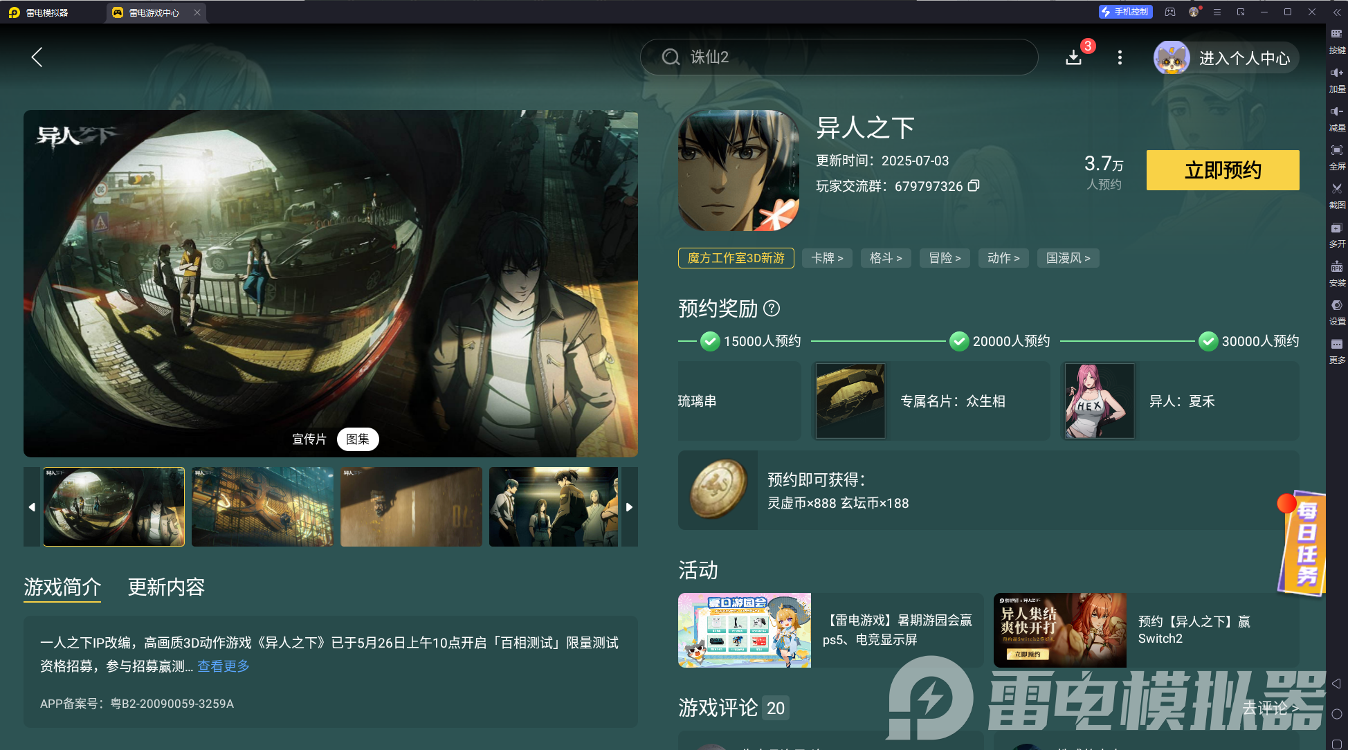Click the screenshot (截图) sidebar icon
This screenshot has width=1348, height=750.
(x=1336, y=189)
